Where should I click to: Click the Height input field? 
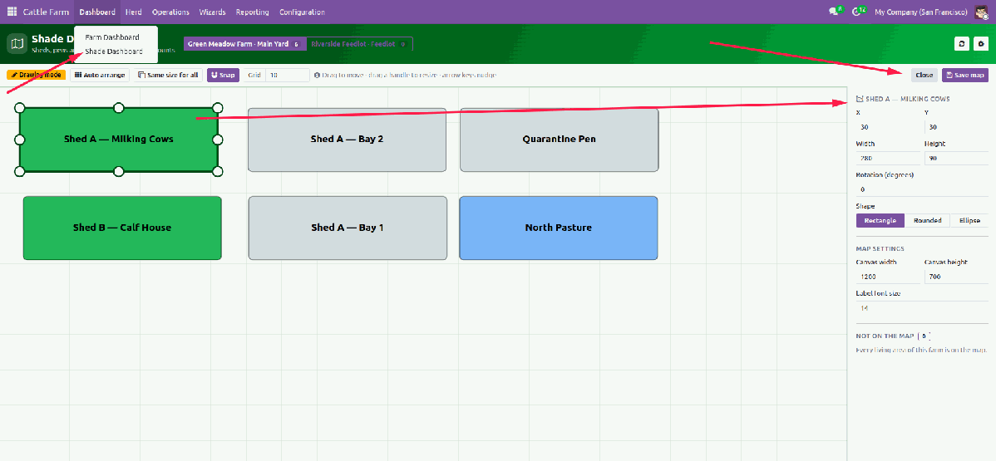(956, 158)
